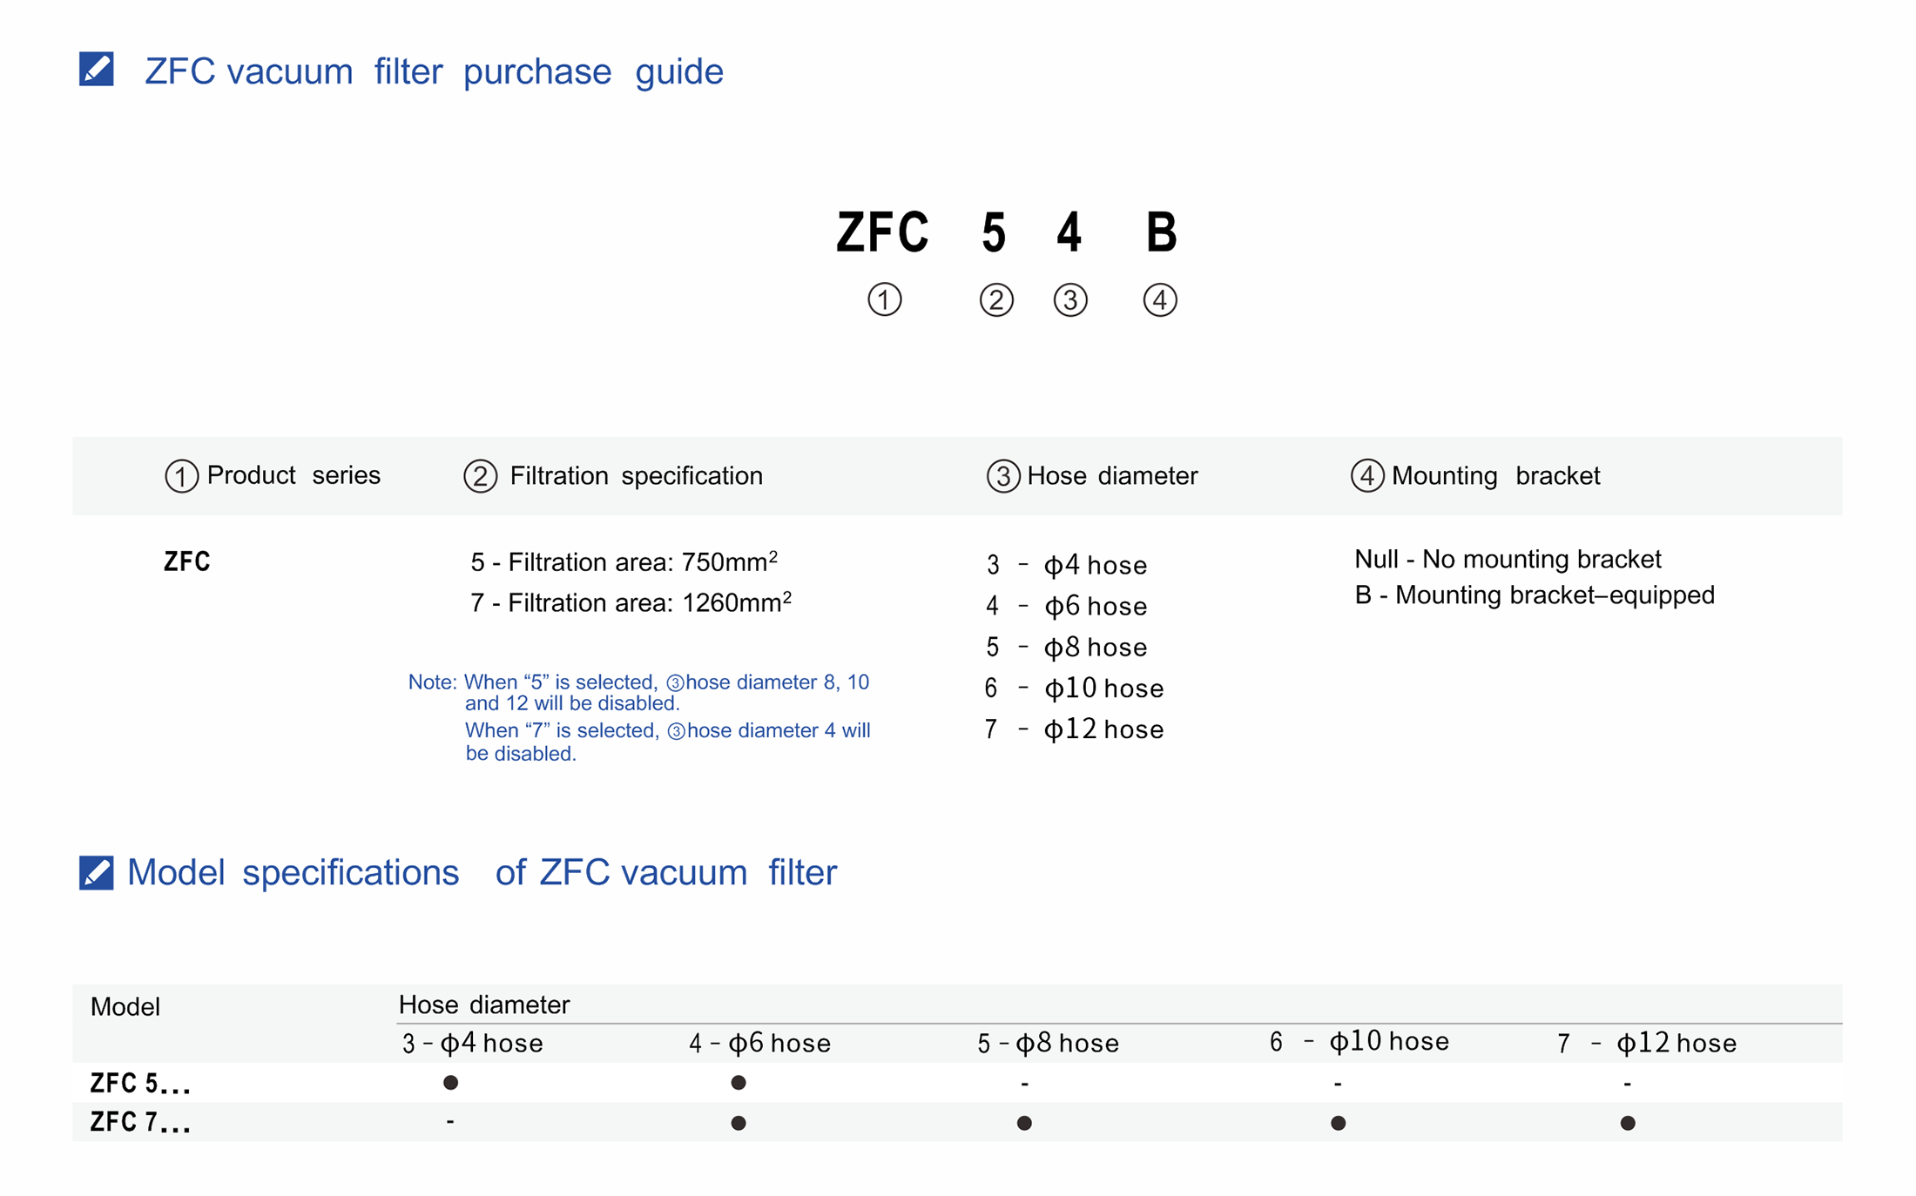Screen dimensions: 1916x1196
Task: Click circled 2 icon beside Filtration specification
Action: pos(480,476)
